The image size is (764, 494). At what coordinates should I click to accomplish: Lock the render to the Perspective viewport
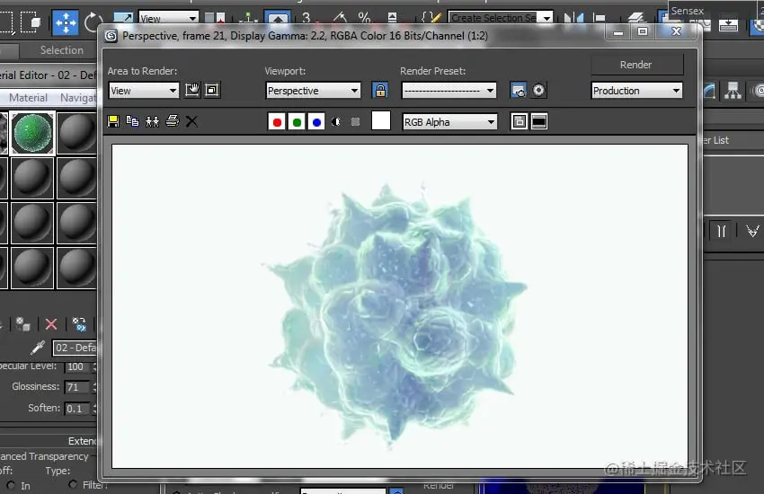tap(380, 91)
